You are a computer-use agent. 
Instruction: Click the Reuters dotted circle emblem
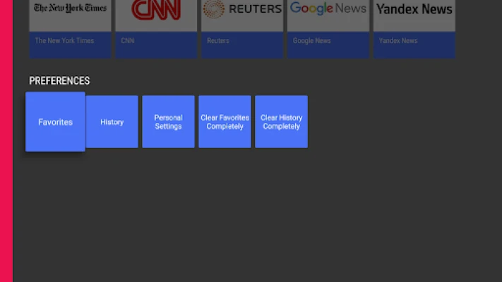213,9
